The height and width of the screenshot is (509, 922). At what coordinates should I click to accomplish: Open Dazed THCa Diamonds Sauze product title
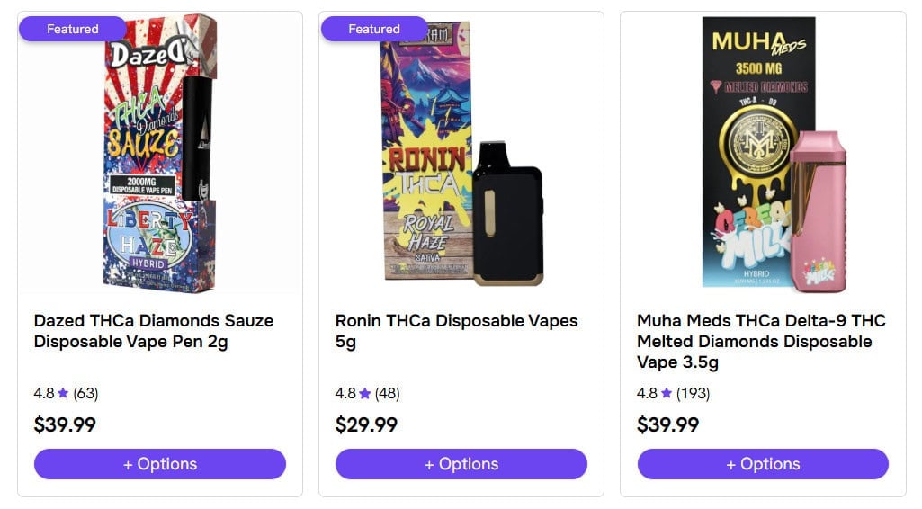coord(153,332)
